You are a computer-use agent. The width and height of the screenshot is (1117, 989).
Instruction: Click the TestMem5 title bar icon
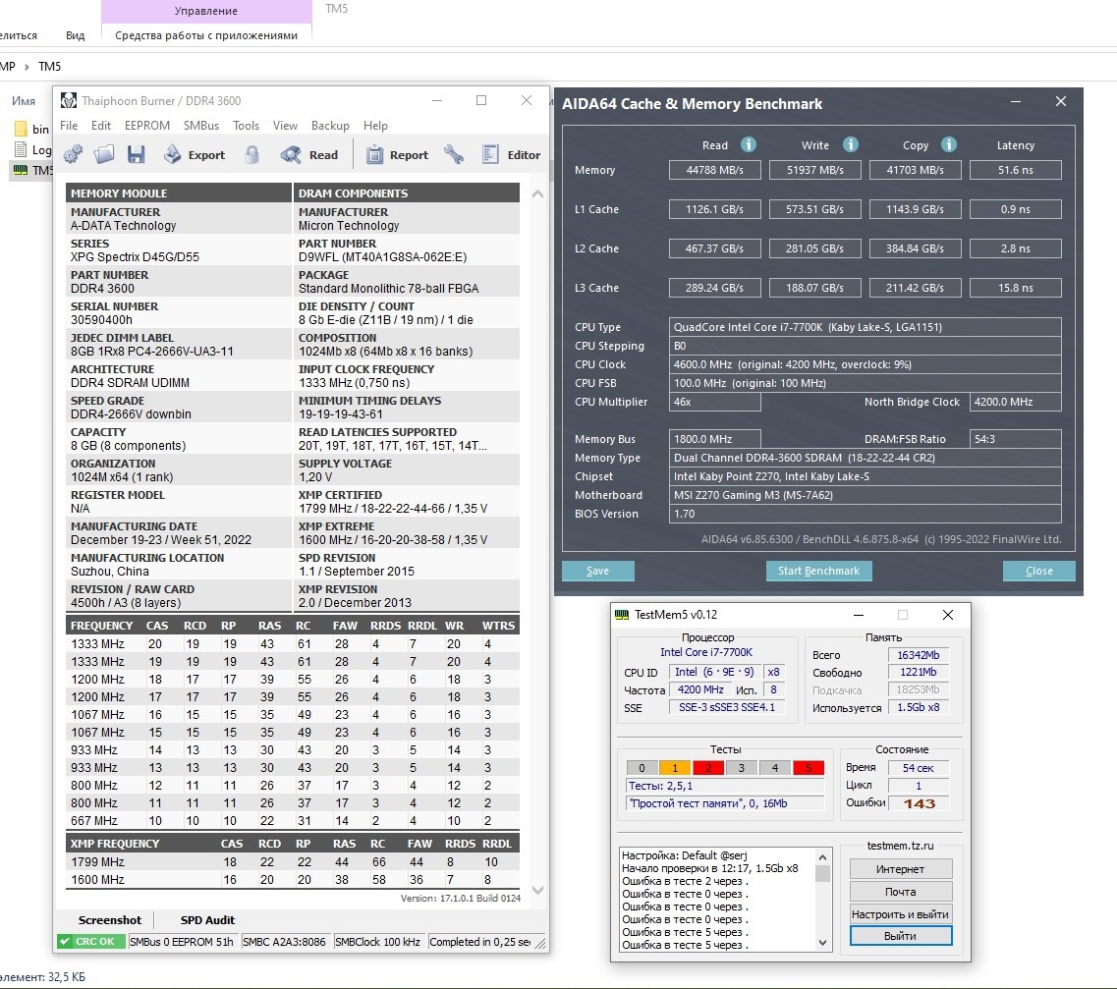click(x=622, y=615)
